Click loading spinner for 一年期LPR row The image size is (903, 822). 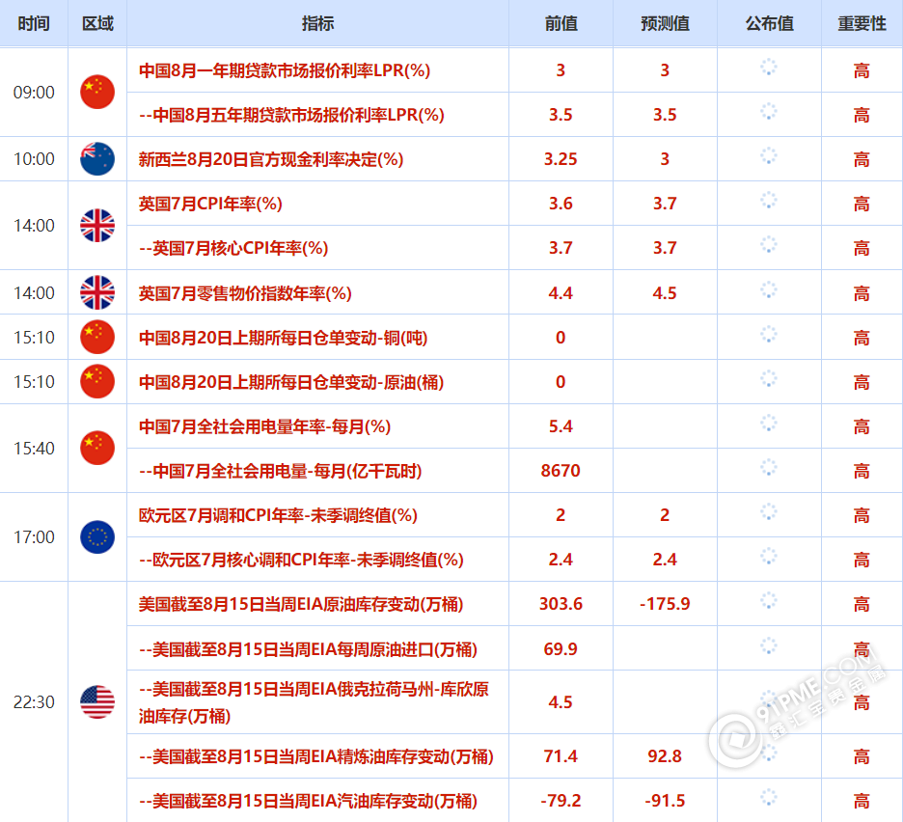pyautogui.click(x=769, y=67)
